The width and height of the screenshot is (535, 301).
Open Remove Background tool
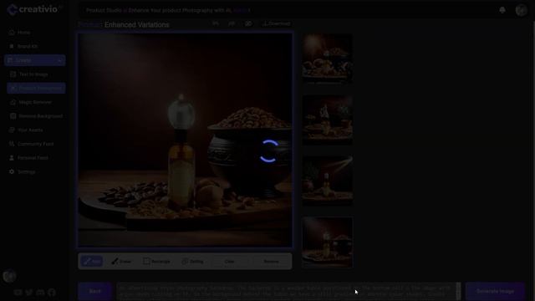(x=41, y=116)
